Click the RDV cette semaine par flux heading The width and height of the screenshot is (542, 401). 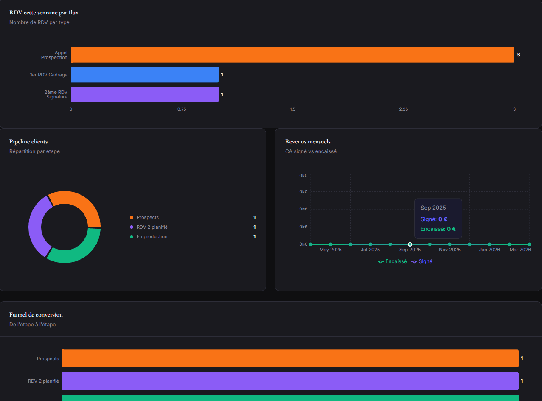(x=43, y=12)
